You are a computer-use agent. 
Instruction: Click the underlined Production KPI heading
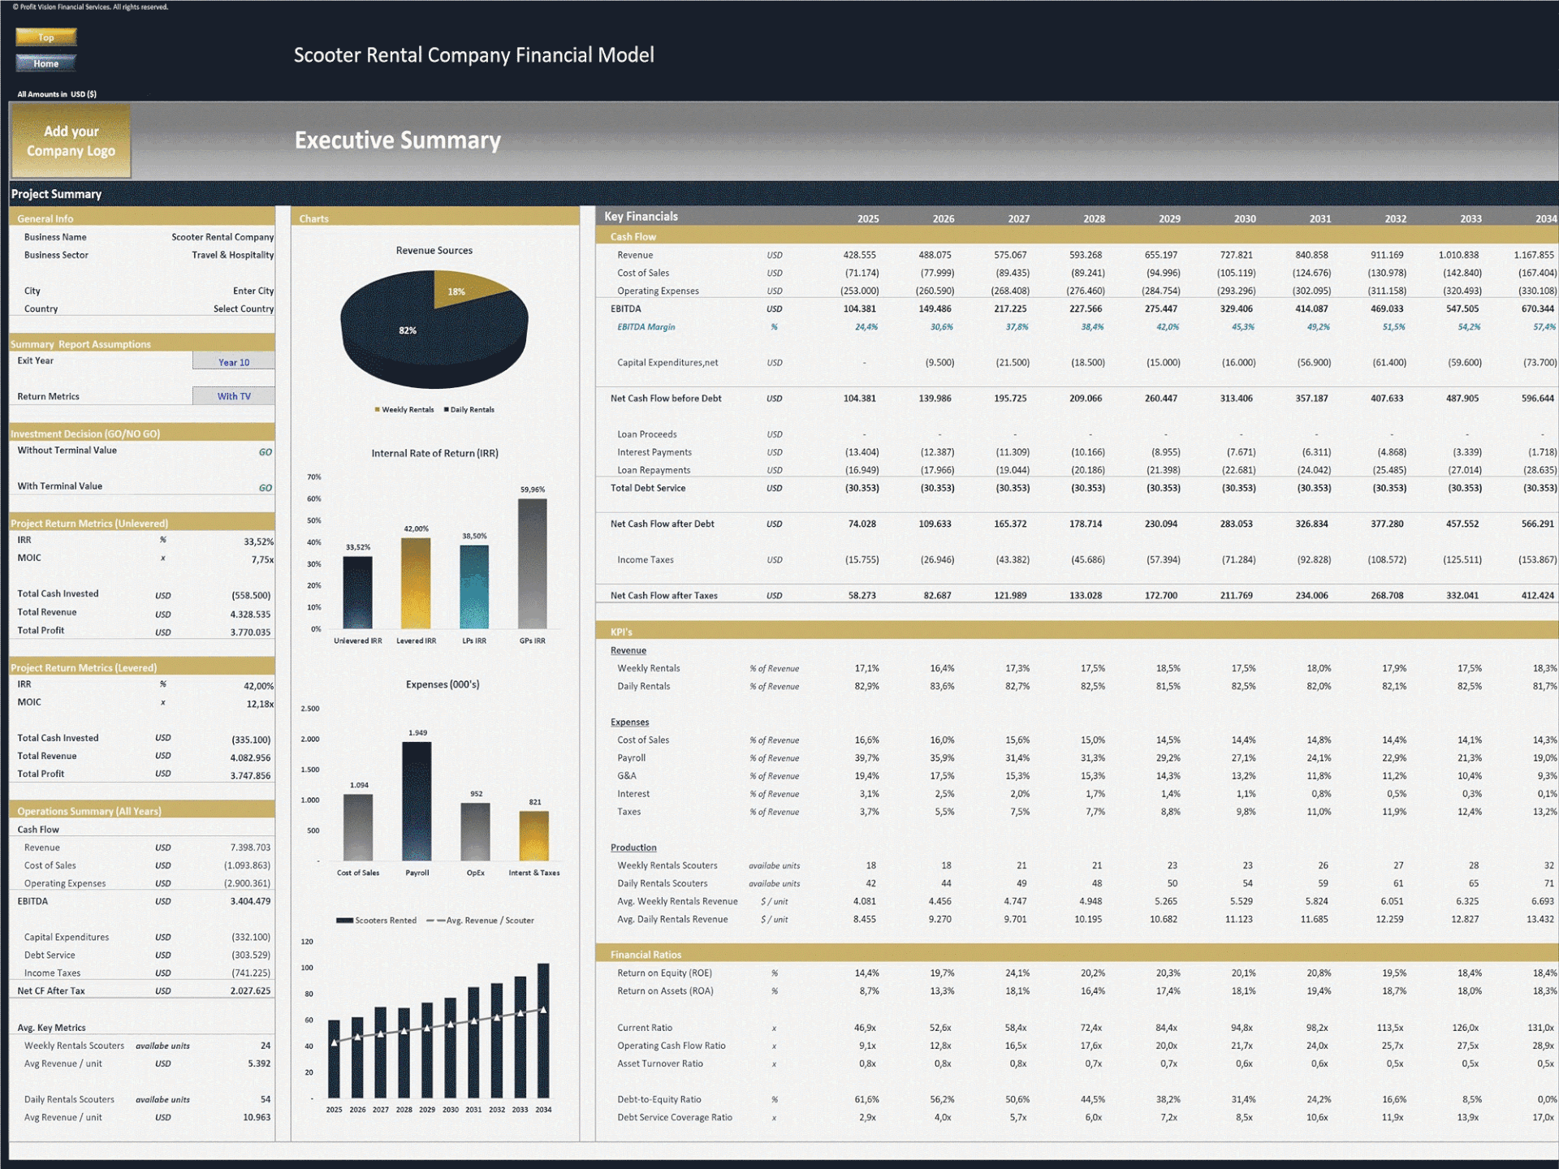[x=633, y=848]
